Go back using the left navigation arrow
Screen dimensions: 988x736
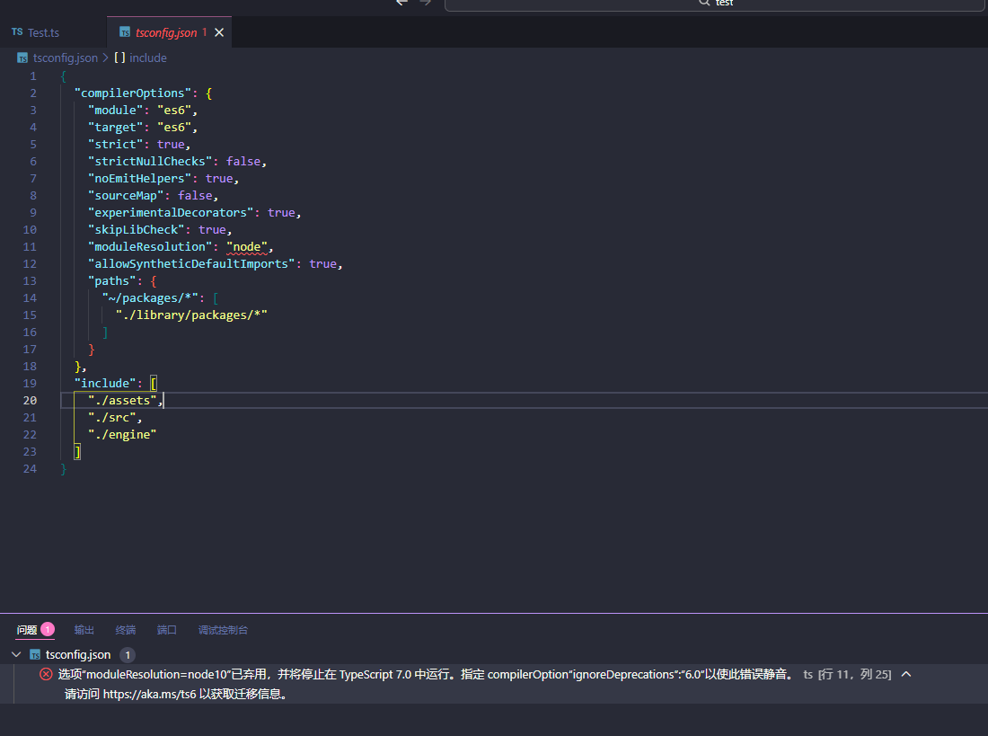click(401, 3)
